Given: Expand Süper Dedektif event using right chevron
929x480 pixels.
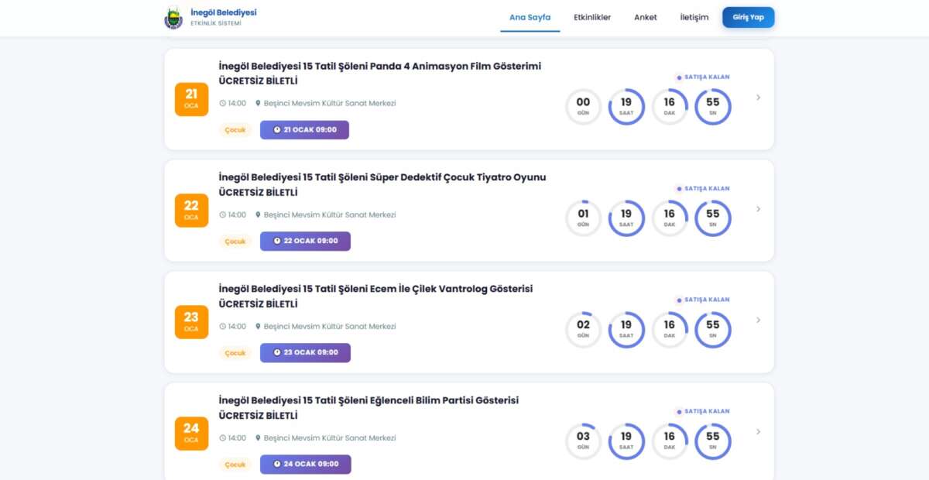Looking at the screenshot, I should (758, 209).
